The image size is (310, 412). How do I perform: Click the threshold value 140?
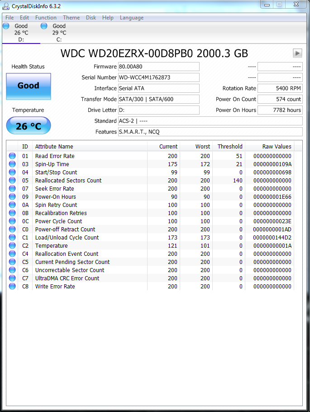[x=238, y=181]
